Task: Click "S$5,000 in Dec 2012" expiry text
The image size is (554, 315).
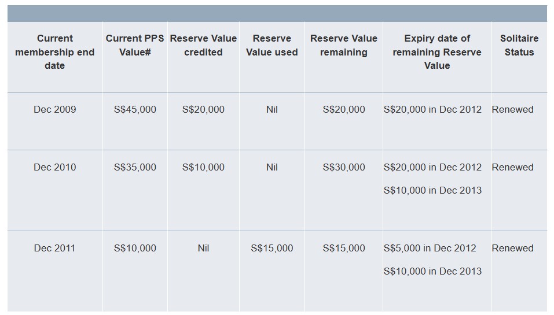Action: pos(430,248)
